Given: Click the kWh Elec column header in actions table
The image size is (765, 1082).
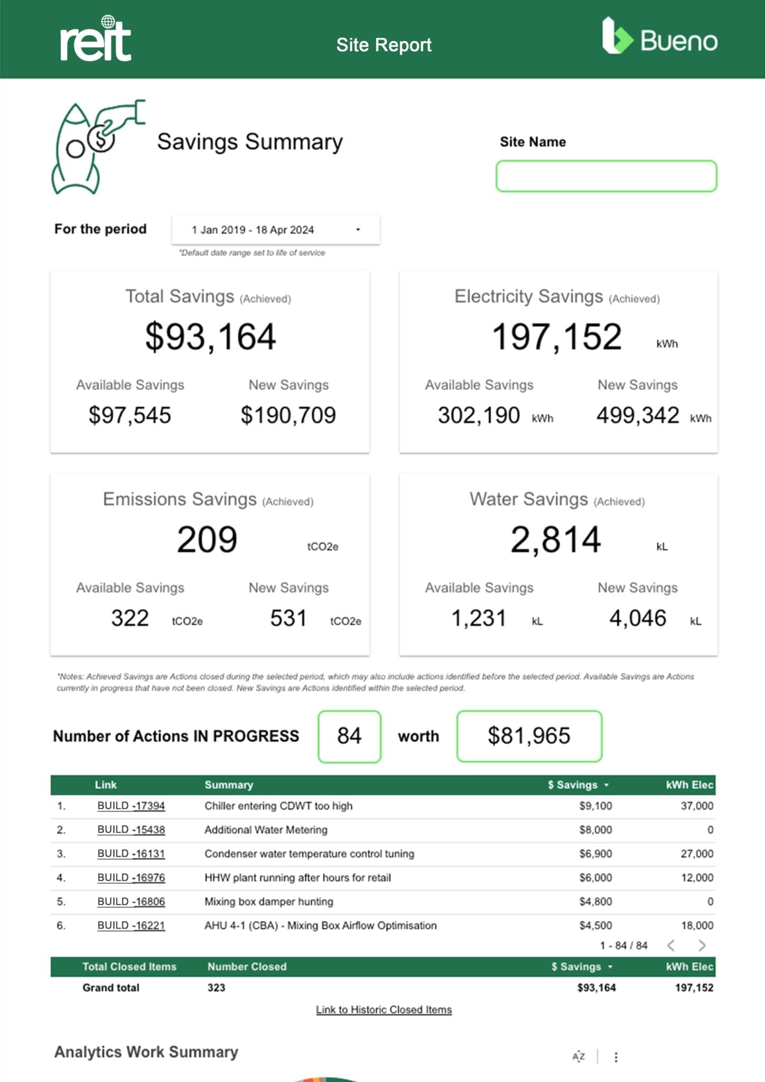Looking at the screenshot, I should coord(689,785).
